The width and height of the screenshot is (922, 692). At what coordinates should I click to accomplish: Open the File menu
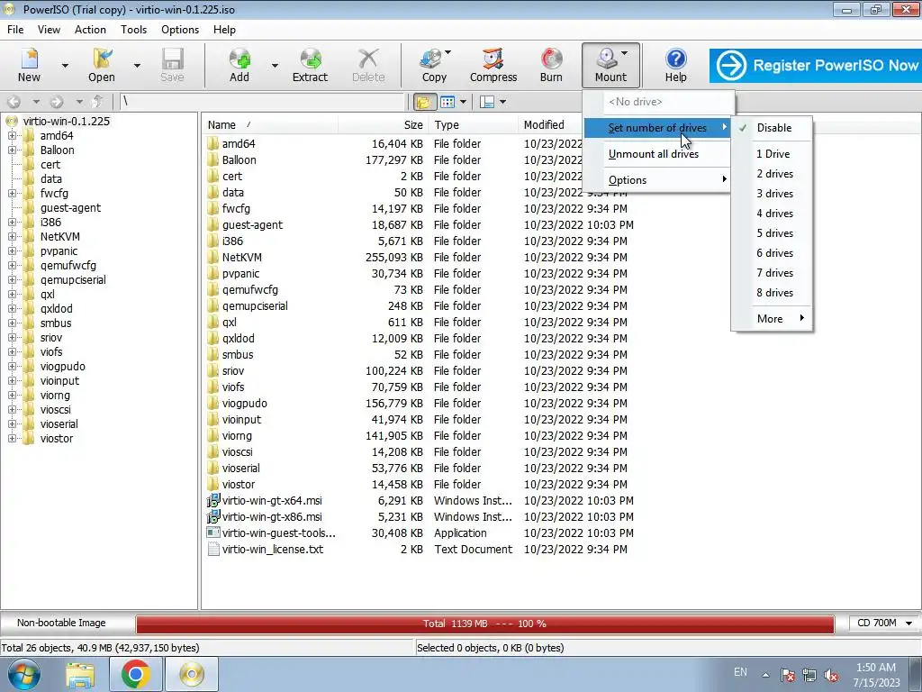tap(15, 30)
